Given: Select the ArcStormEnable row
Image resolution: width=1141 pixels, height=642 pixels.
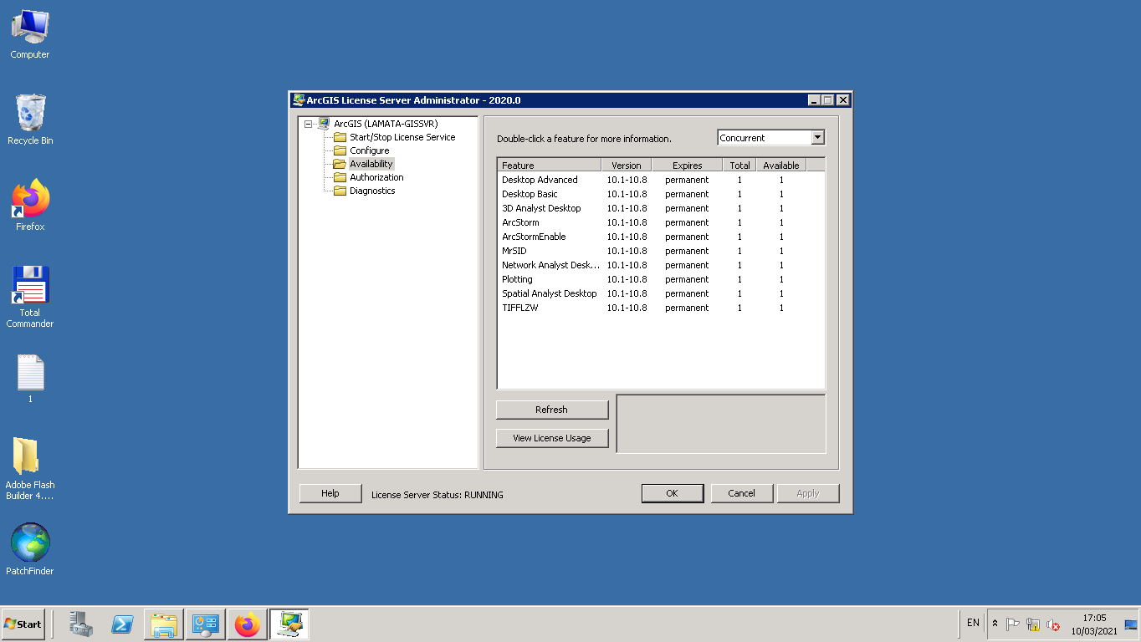Looking at the screenshot, I should click(x=661, y=237).
